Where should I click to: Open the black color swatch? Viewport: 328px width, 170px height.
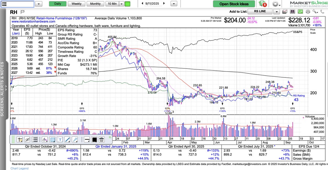point(94,139)
